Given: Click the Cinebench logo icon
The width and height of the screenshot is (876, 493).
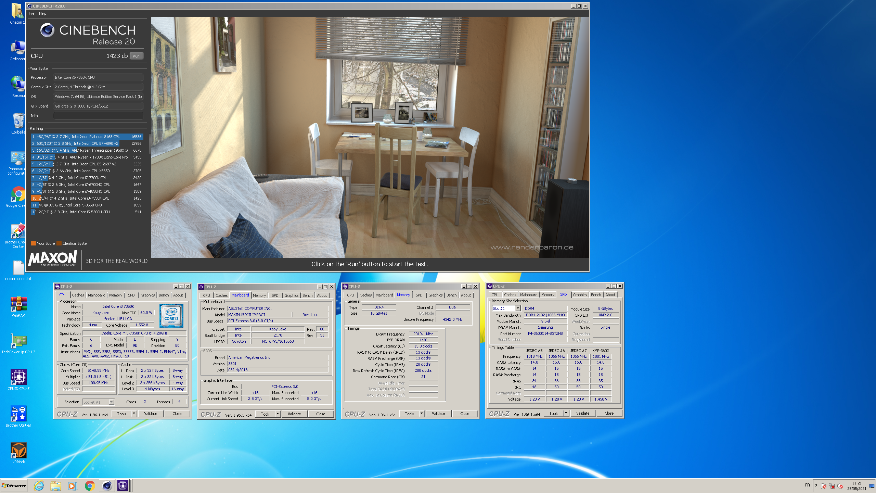Looking at the screenshot, I should [x=47, y=30].
